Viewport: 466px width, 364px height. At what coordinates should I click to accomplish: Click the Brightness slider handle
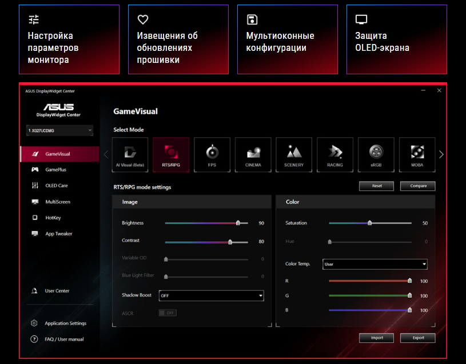238,223
